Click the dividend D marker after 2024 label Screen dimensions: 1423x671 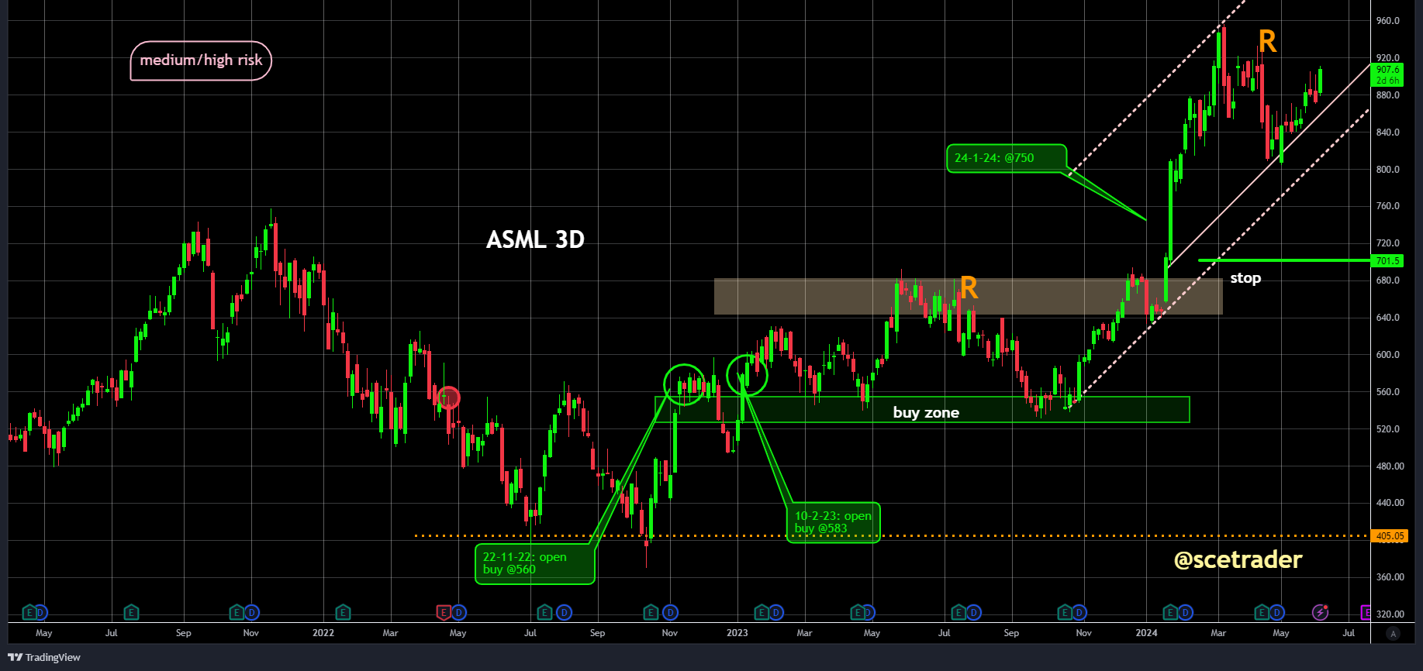tap(1186, 613)
